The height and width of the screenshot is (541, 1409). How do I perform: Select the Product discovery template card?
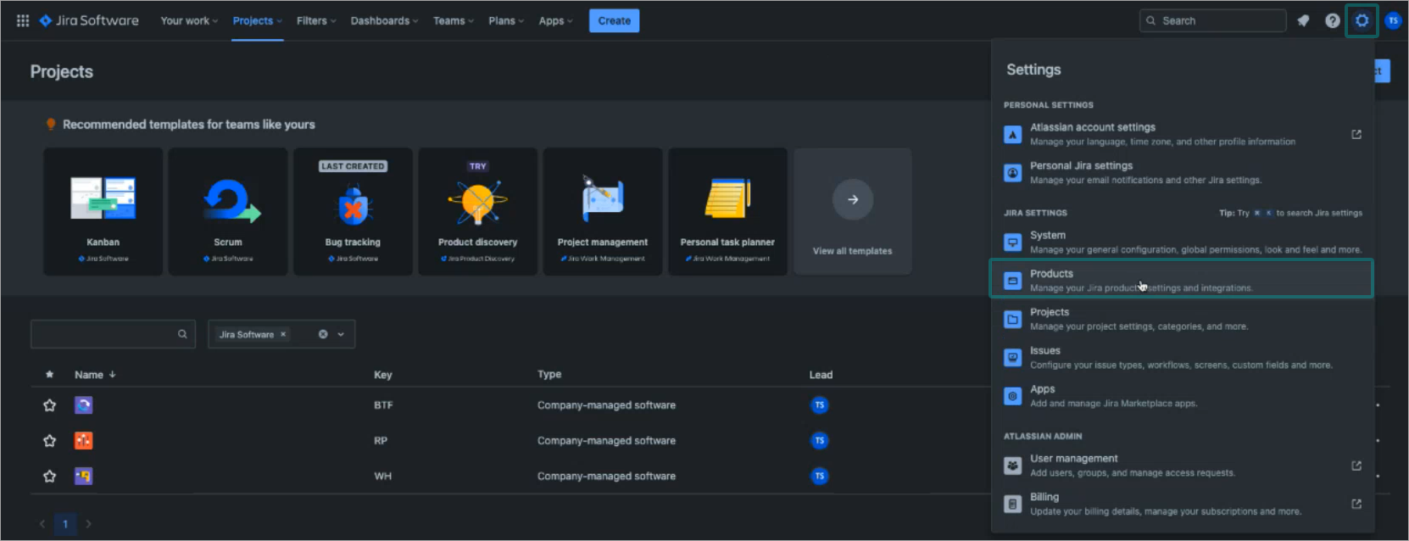tap(477, 211)
